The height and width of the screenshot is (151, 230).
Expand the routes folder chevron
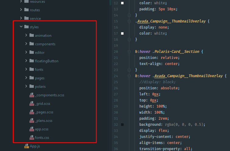click(x=21, y=10)
